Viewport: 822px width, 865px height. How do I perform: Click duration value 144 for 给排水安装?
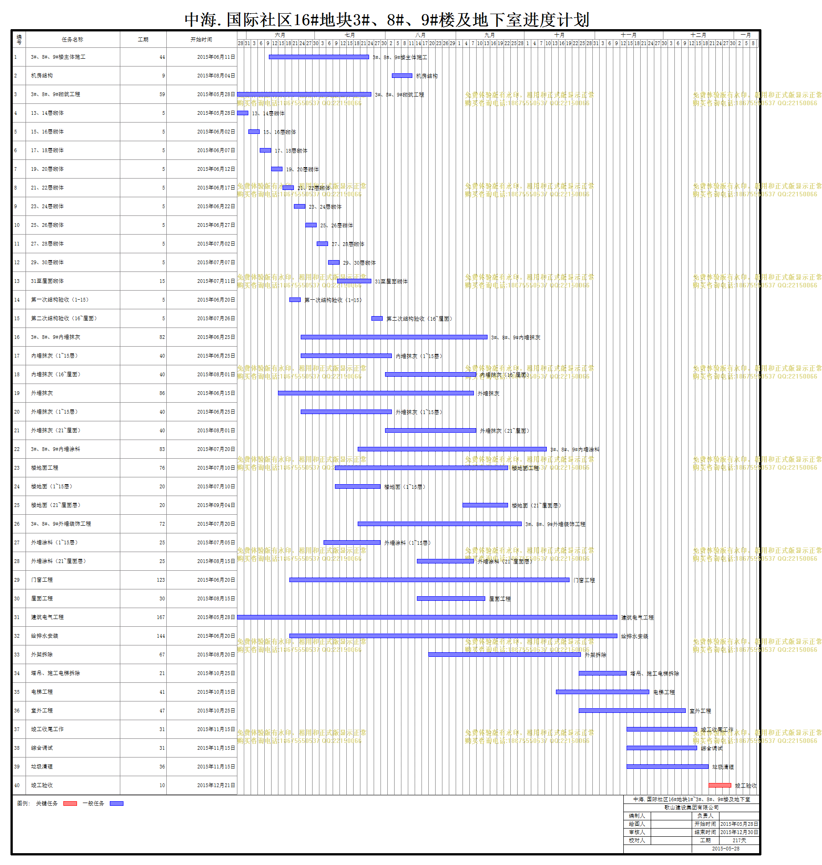161,636
